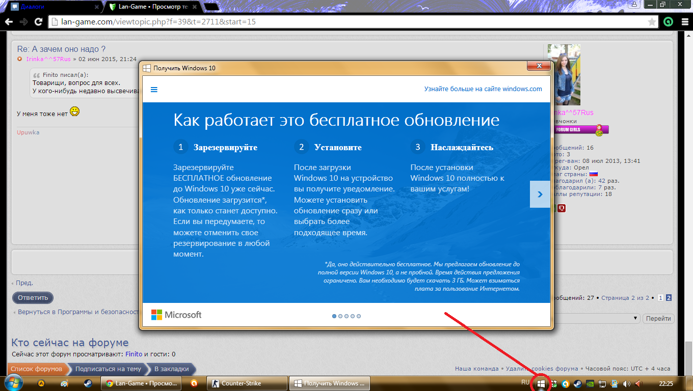This screenshot has width=693, height=391.
Task: Open the Windows Start orb
Action: pos(12,383)
